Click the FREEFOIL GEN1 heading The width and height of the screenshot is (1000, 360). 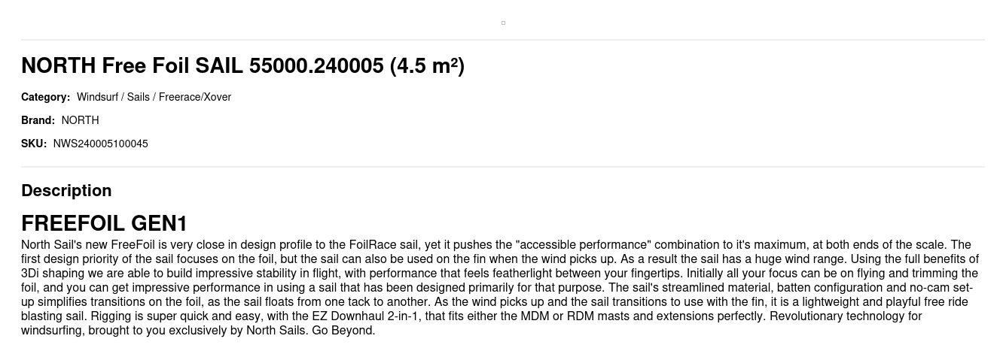point(104,224)
